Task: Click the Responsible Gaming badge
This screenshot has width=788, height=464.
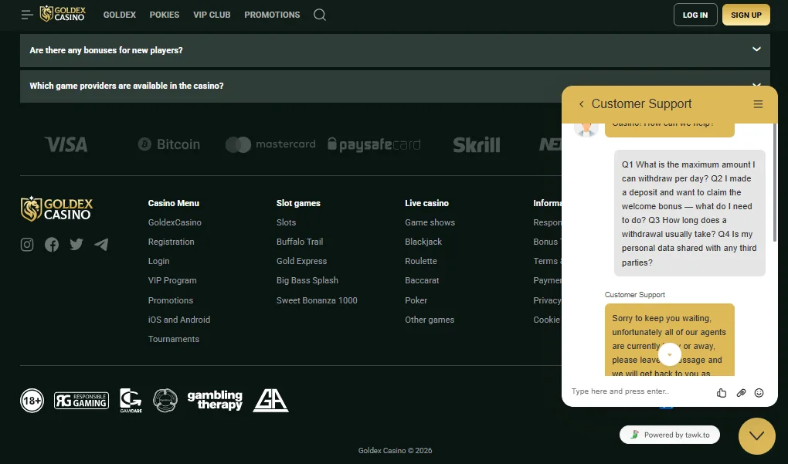Action: coord(81,401)
